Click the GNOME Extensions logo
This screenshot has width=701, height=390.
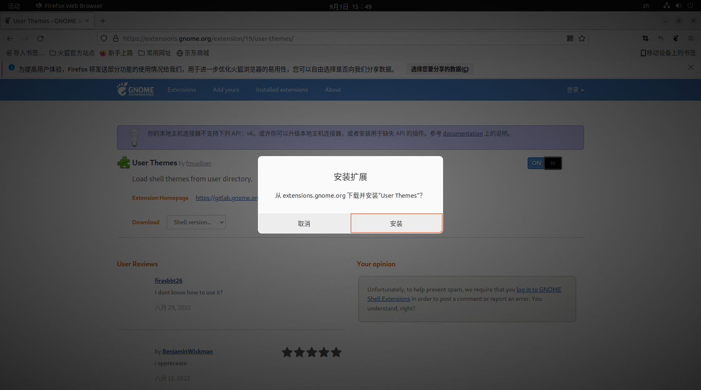(x=135, y=89)
